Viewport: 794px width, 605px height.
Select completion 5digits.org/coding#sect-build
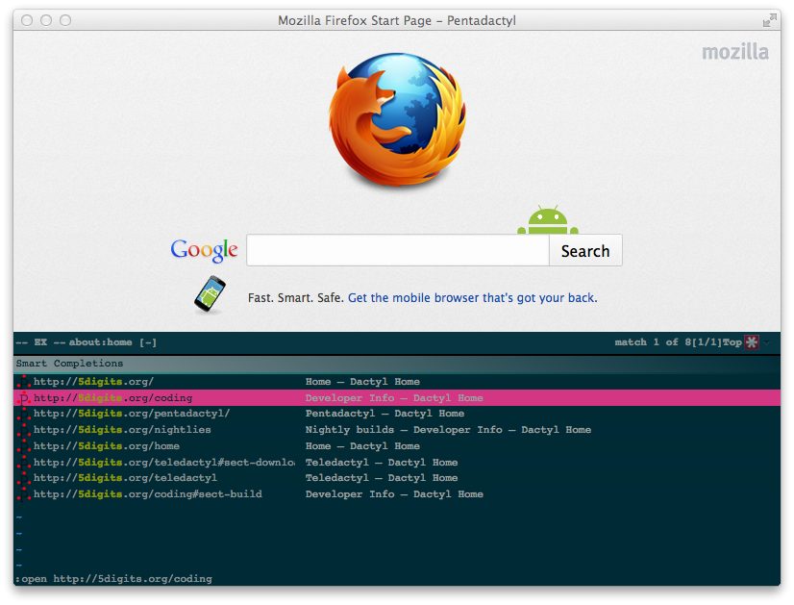coord(397,494)
